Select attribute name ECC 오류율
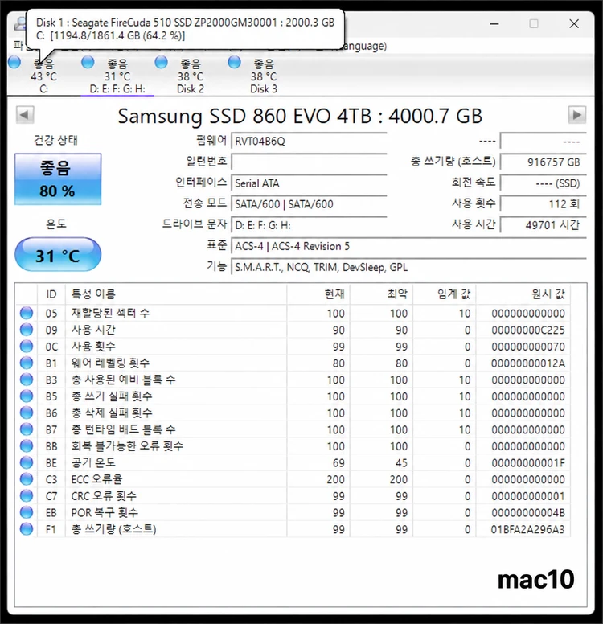 click(96, 479)
